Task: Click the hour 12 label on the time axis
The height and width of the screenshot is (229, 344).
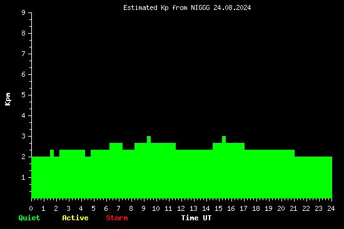Action: 181,208
